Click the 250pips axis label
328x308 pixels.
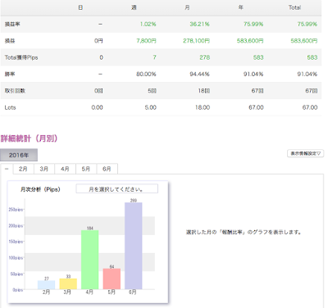[x=16, y=210]
